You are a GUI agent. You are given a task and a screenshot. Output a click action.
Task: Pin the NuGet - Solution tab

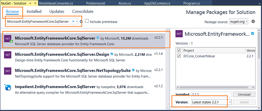(x=30, y=3)
